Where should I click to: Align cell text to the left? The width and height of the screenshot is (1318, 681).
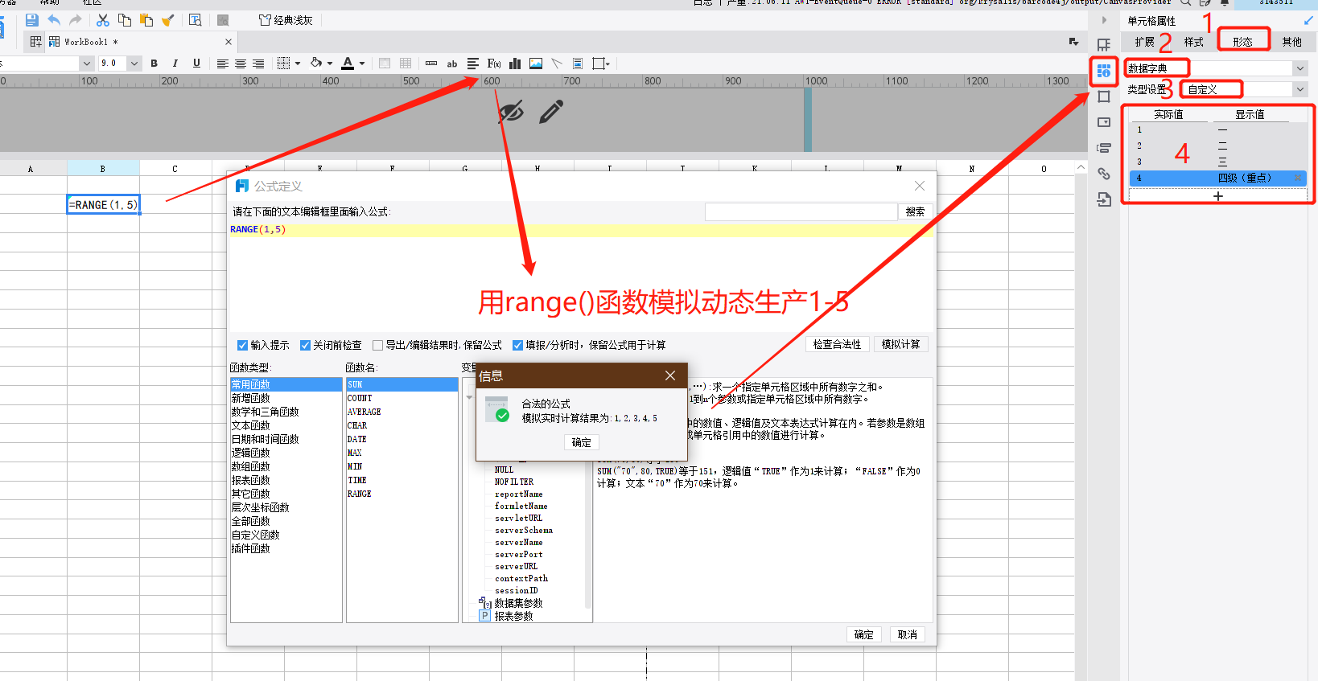click(223, 64)
